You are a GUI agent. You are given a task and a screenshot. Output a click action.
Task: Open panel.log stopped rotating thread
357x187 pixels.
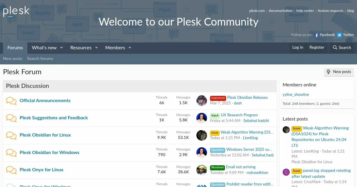(x=321, y=174)
